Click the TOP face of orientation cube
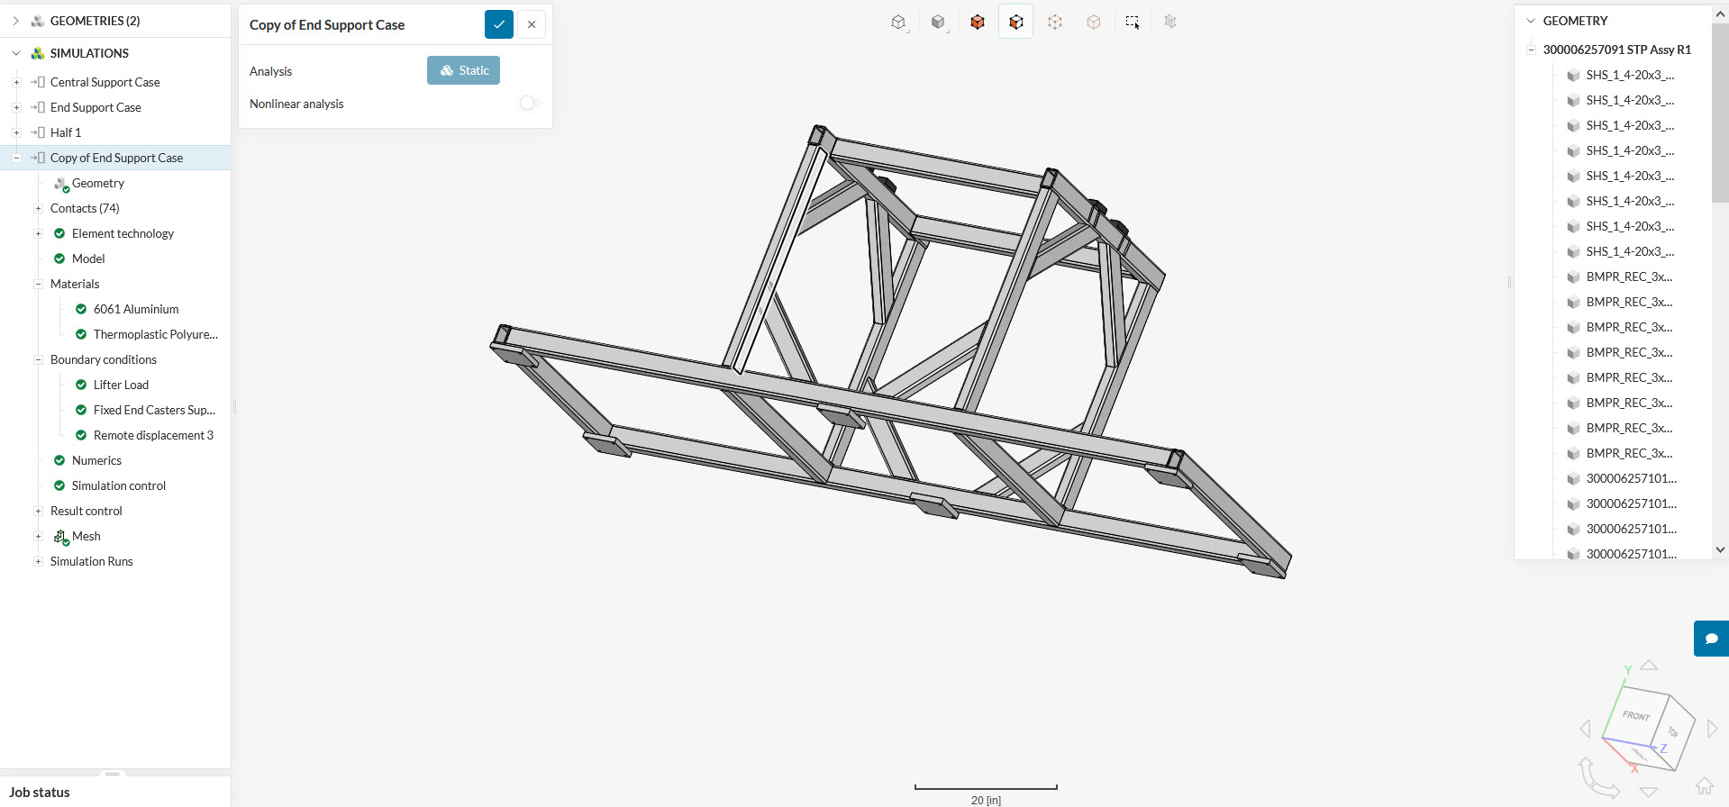This screenshot has height=807, width=1729. point(1673,730)
